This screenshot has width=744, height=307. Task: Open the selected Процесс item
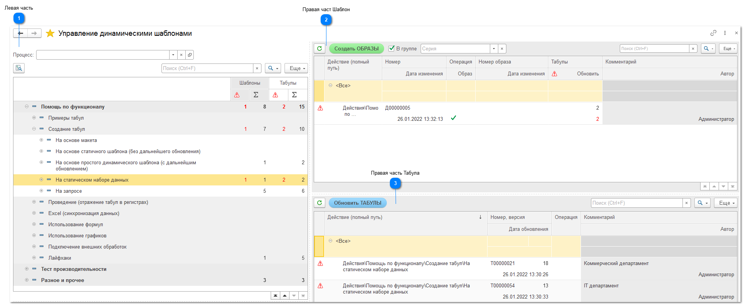click(190, 55)
